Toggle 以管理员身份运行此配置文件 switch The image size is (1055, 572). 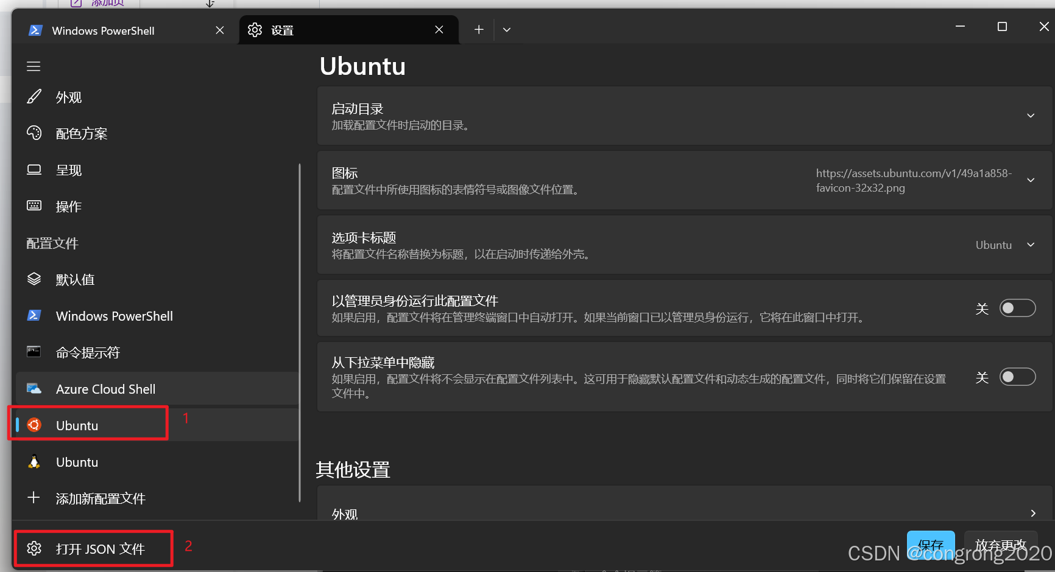coord(1017,308)
